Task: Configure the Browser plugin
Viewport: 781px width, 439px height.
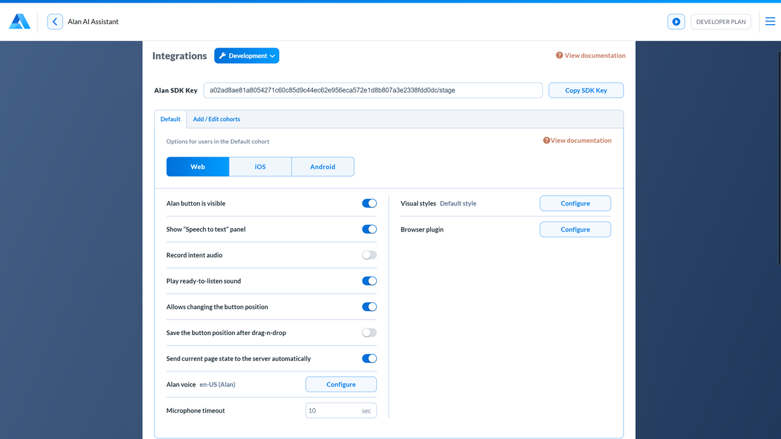Action: pos(575,229)
